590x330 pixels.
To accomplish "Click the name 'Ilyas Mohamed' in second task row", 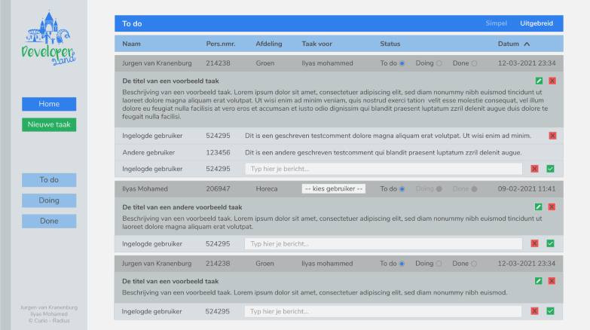I will 145,189.
